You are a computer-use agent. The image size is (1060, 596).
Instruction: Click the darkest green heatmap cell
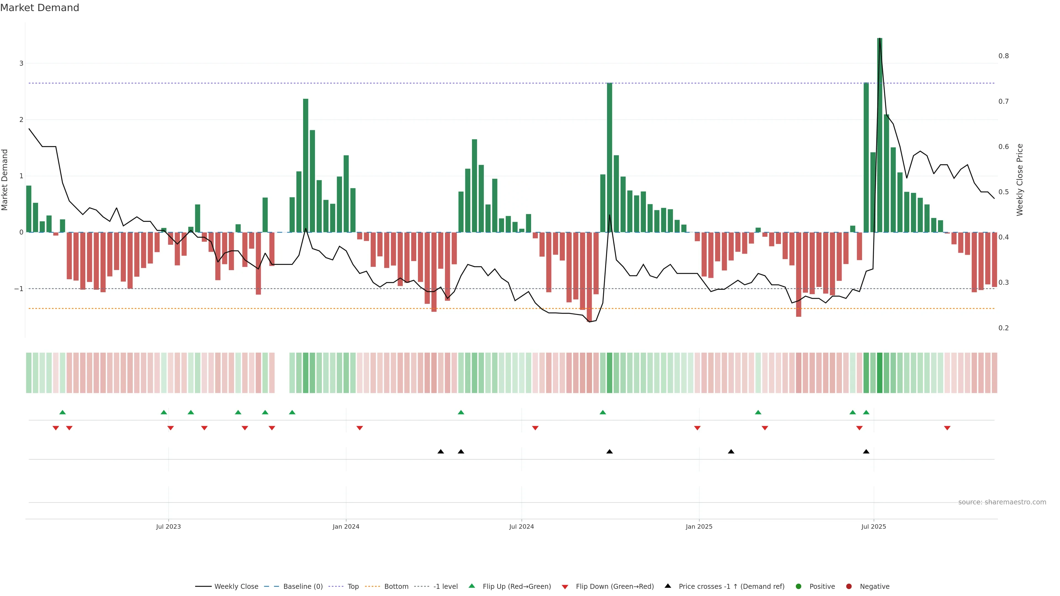click(x=880, y=373)
